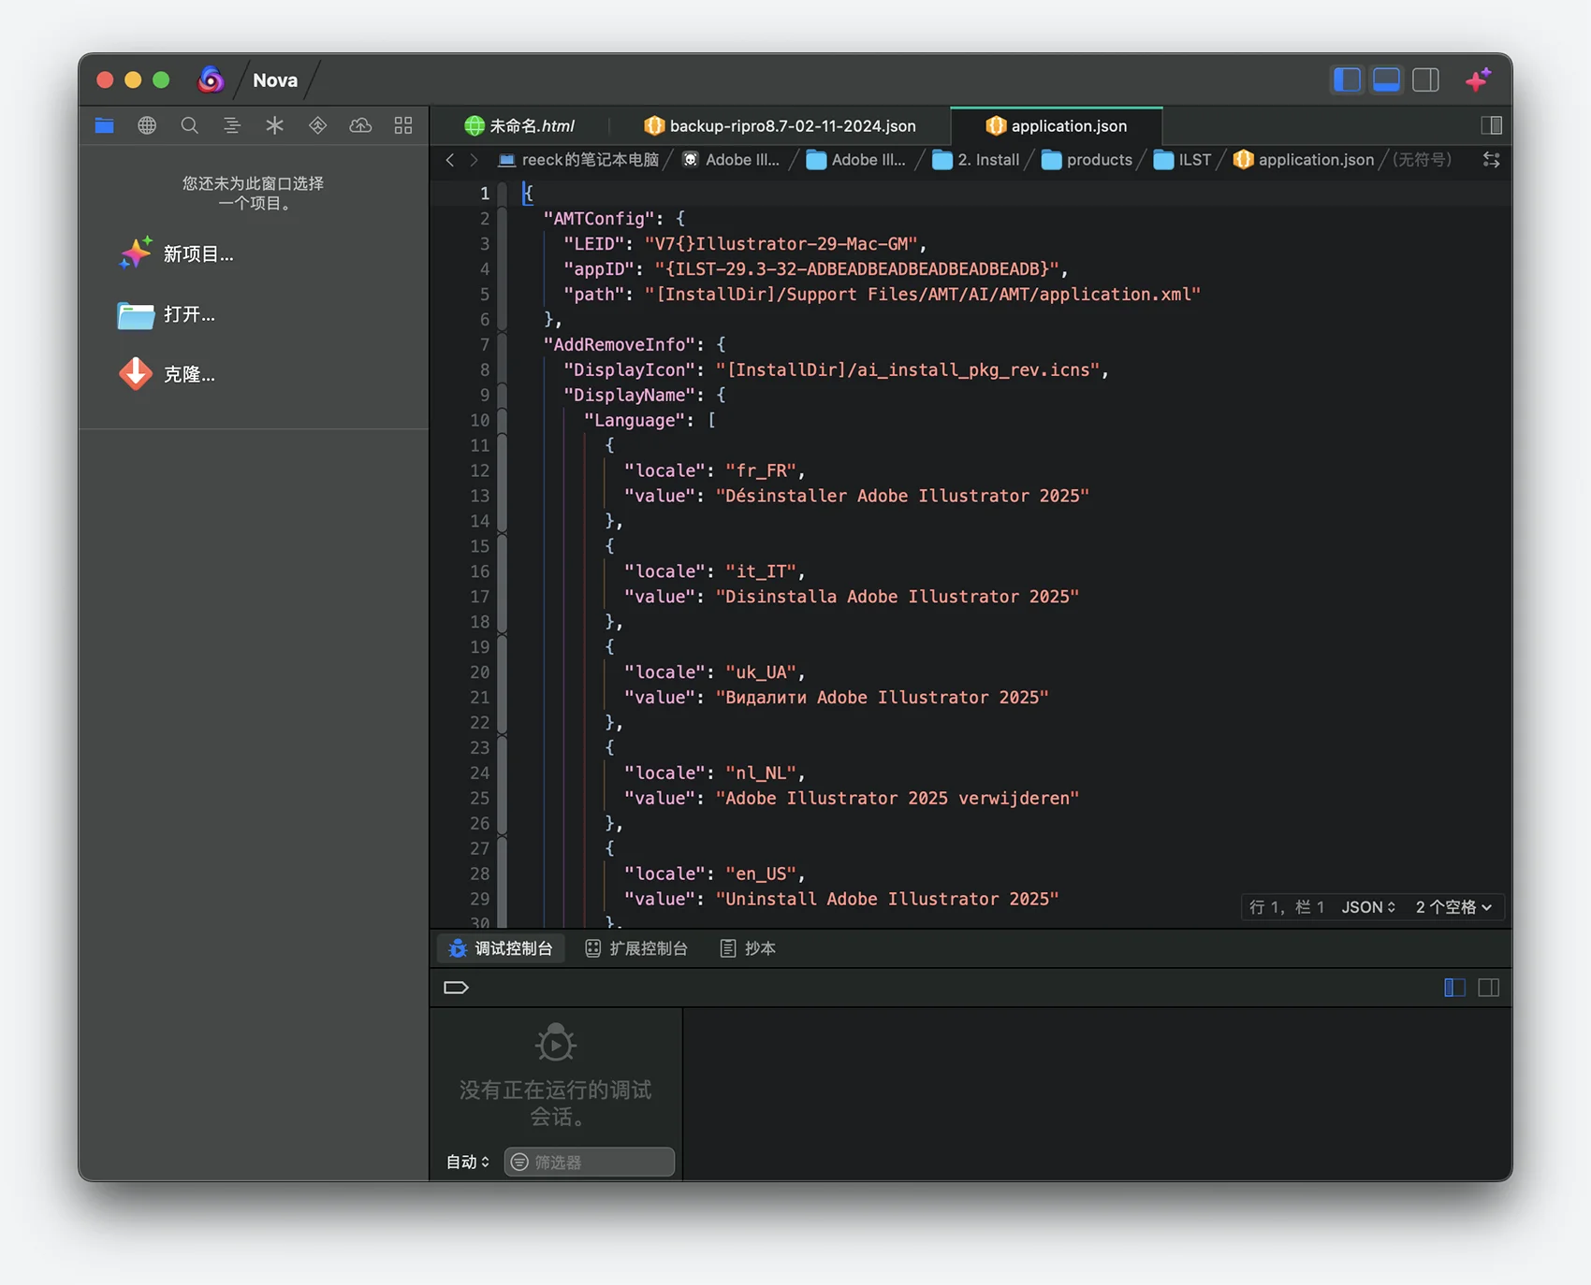Viewport: 1591px width, 1285px height.
Task: Click "Adobe Illustrator 2025 verwijderen" string
Action: [897, 799]
